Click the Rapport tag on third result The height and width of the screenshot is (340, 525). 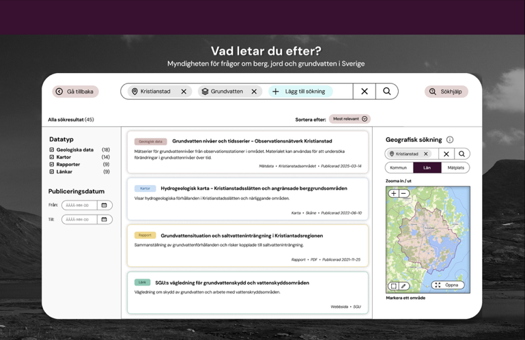coord(145,235)
